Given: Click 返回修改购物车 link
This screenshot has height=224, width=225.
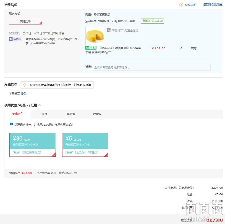Looking at the screenshot, I should [213, 5].
